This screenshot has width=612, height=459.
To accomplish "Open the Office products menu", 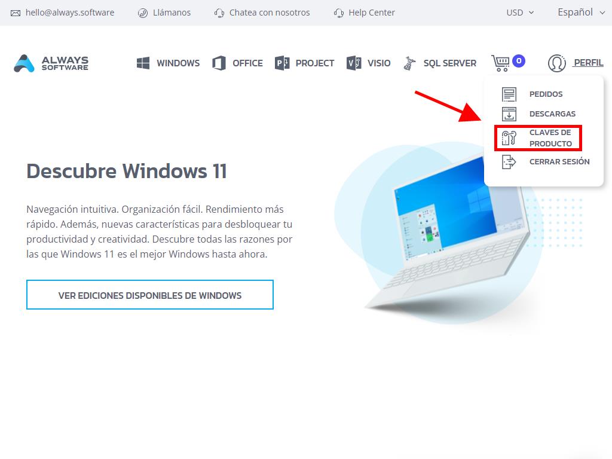I will click(238, 63).
